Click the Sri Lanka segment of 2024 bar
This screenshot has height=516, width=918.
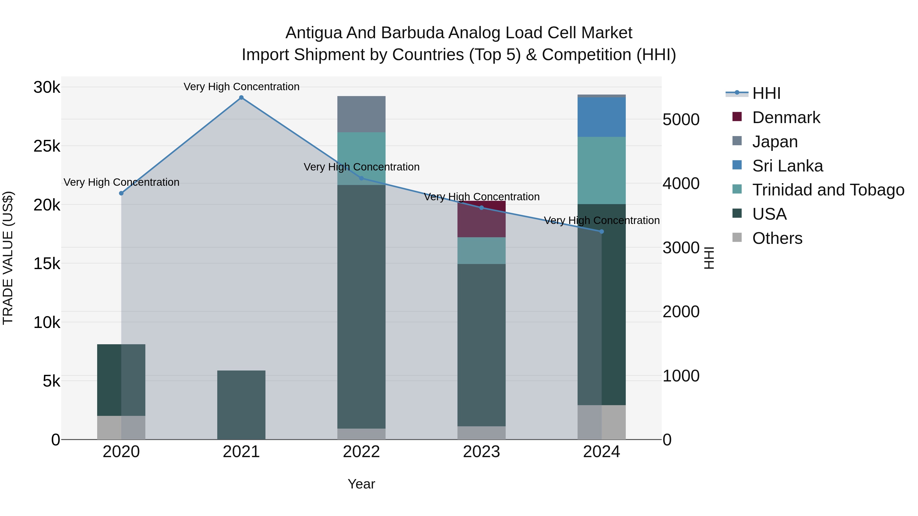click(602, 117)
